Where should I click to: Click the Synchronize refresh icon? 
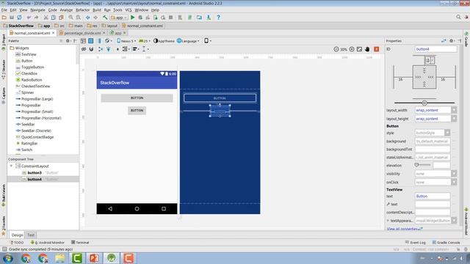[19, 18]
